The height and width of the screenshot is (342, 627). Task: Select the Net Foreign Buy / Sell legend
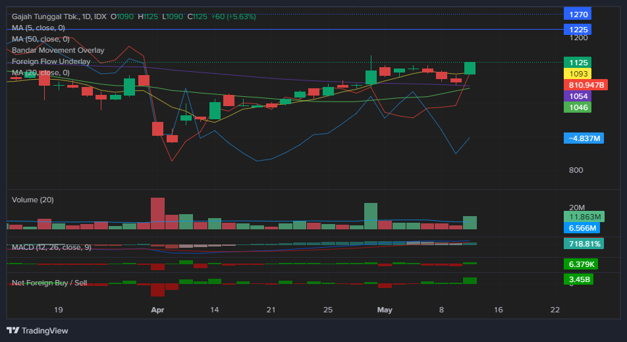coord(49,283)
